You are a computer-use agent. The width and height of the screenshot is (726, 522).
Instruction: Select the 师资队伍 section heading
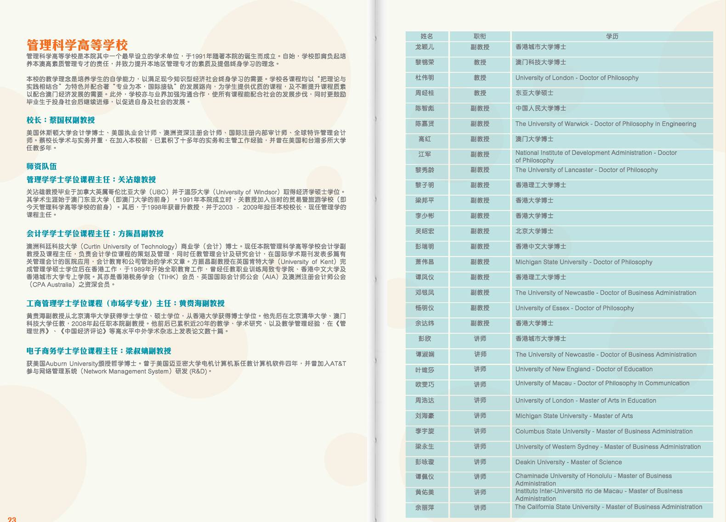[41, 166]
